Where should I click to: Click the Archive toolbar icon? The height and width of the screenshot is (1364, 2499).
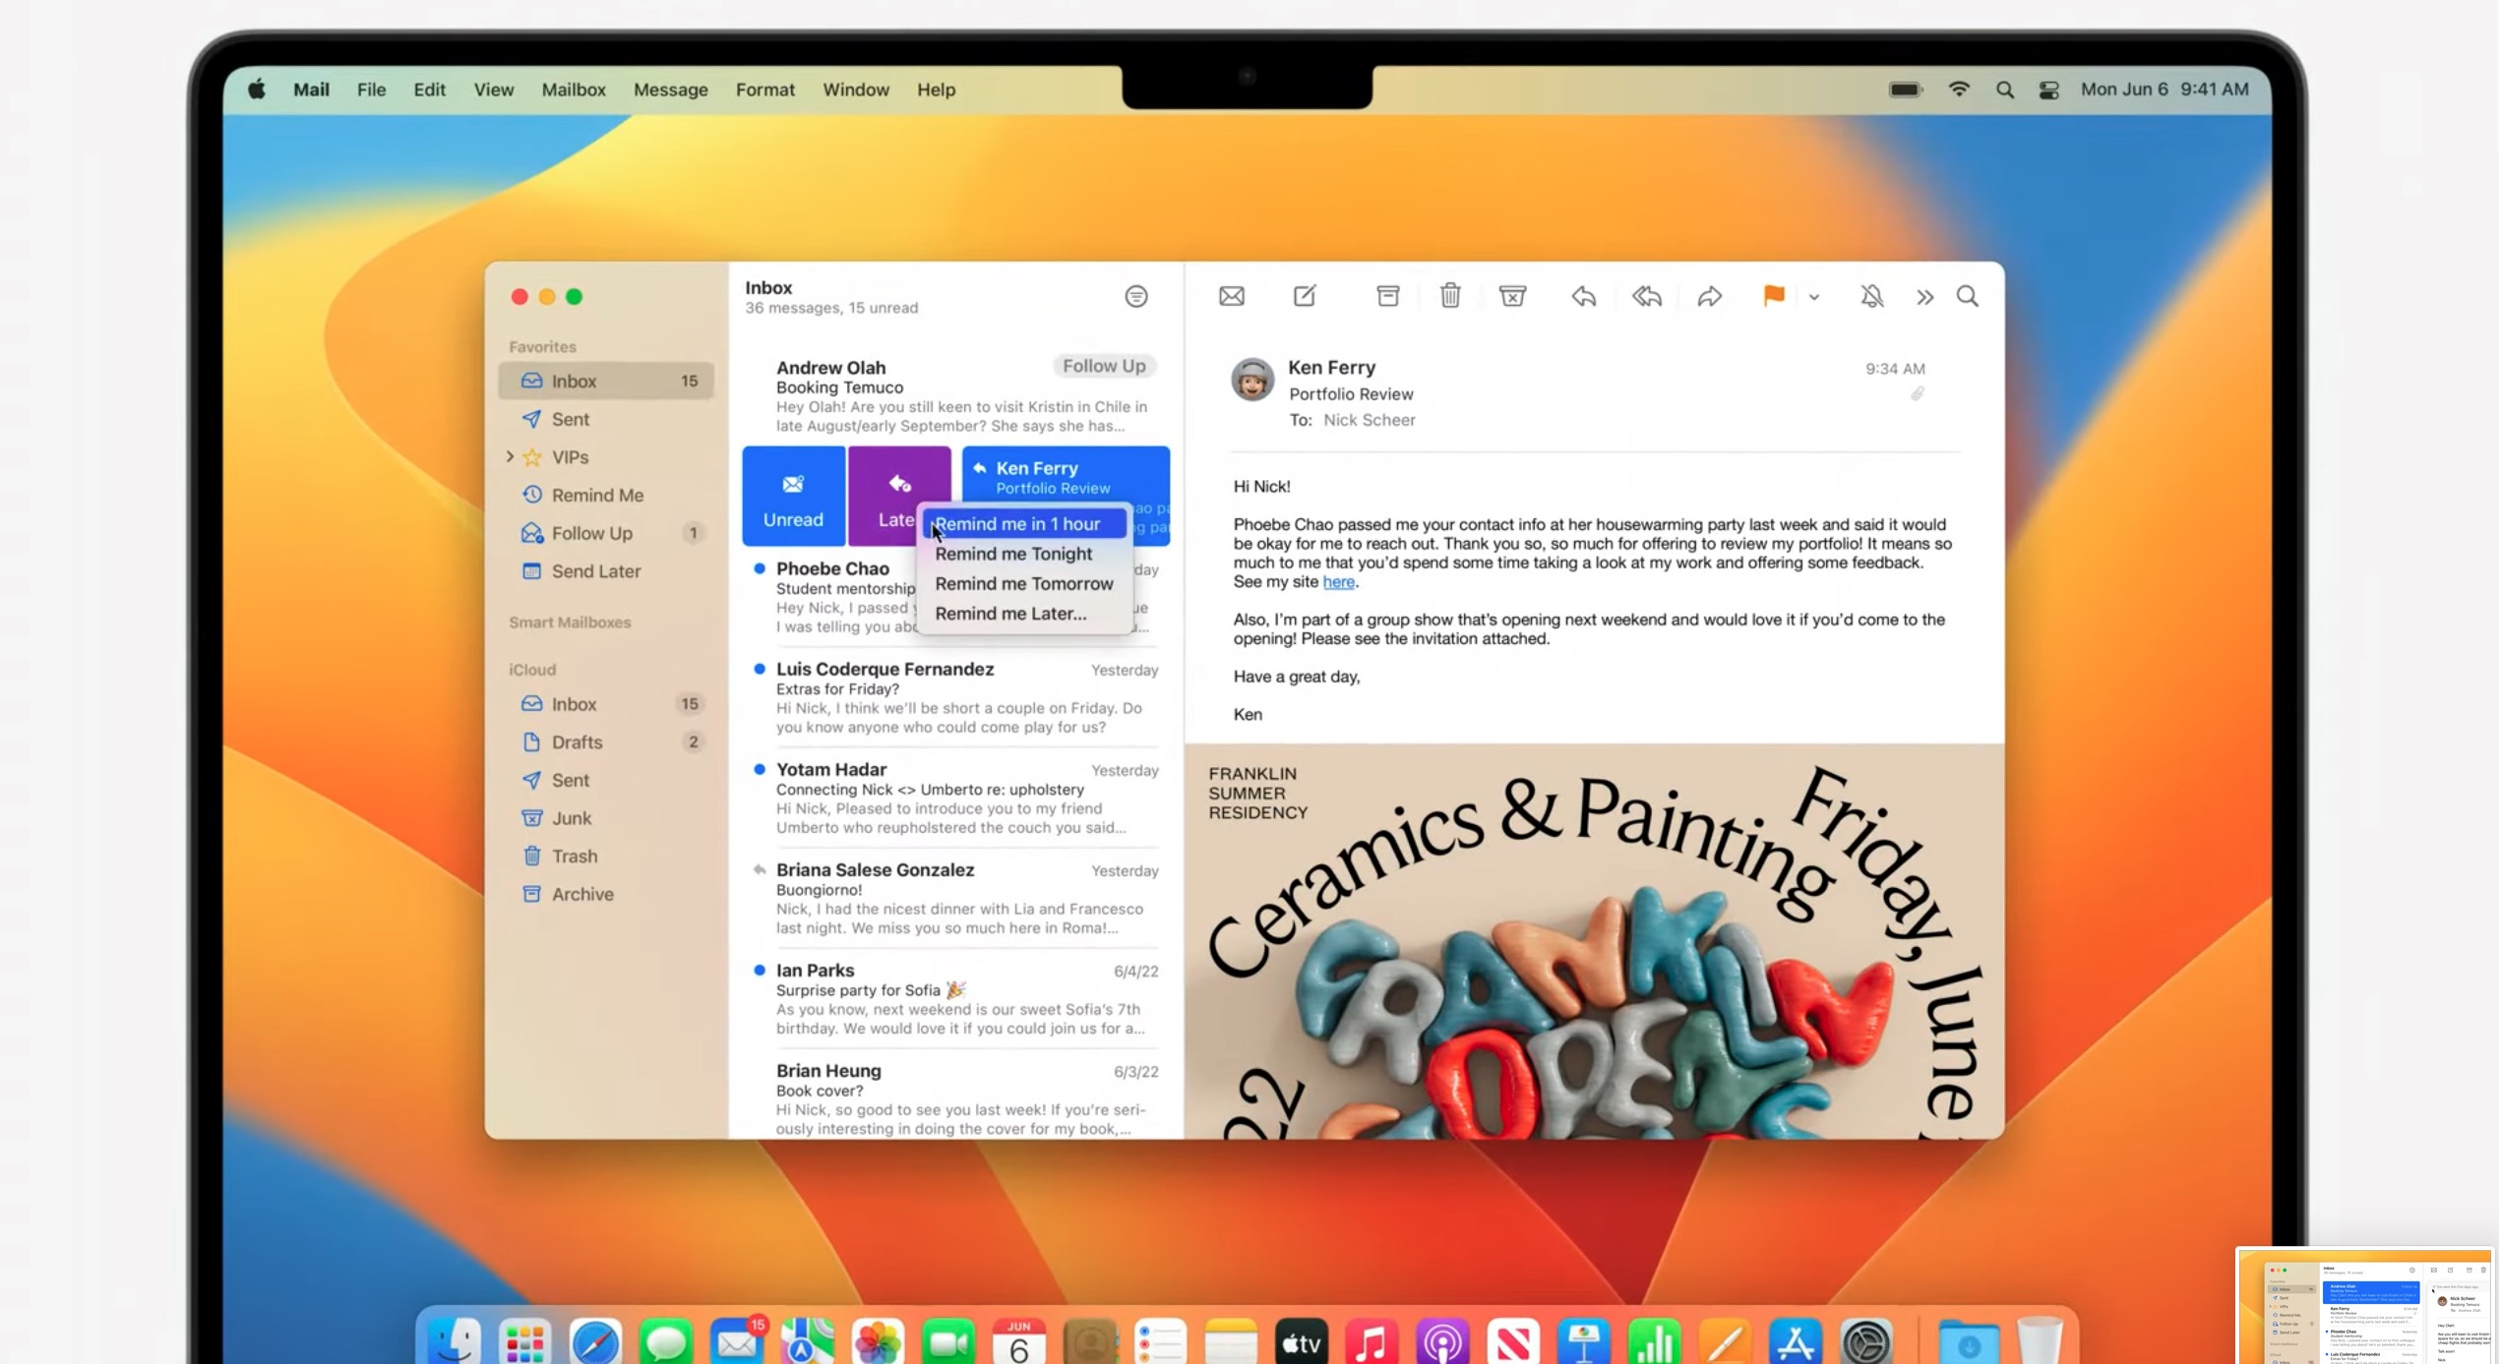click(1387, 296)
